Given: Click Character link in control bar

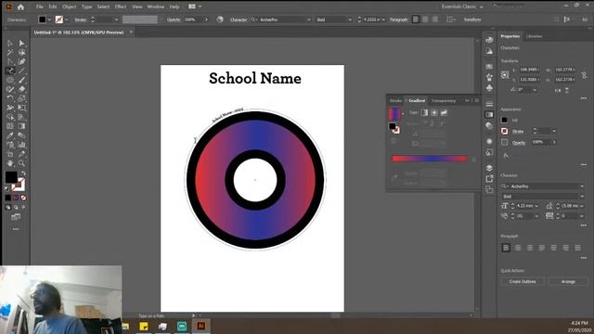Looking at the screenshot, I should tap(239, 19).
